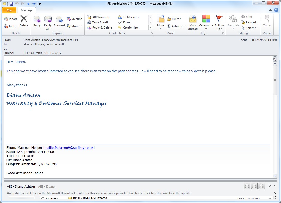The width and height of the screenshot is (281, 203).
Task: Open the RE: Hartfield S/N 1760034 item
Action: pyautogui.click(x=90, y=198)
